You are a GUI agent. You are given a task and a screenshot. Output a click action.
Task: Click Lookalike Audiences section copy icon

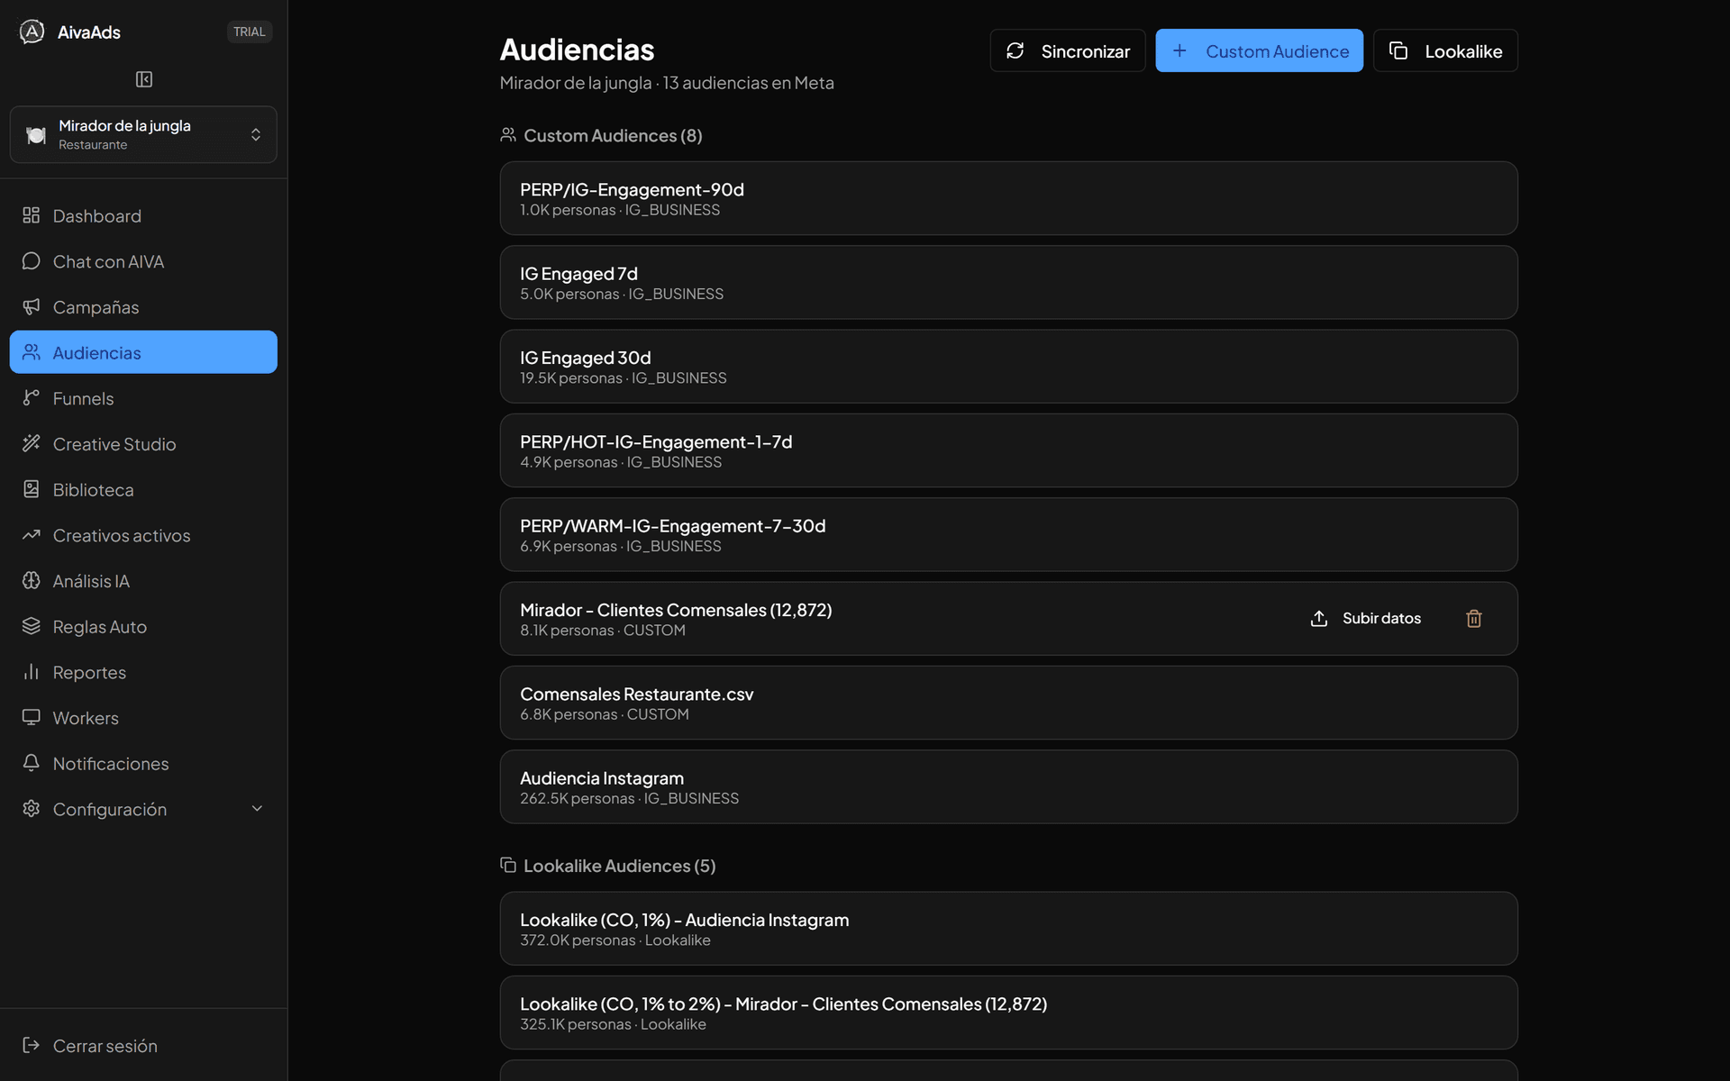(x=508, y=865)
